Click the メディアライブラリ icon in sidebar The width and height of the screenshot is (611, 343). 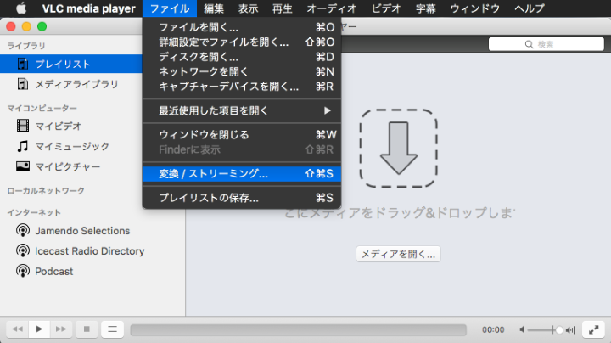pos(23,84)
